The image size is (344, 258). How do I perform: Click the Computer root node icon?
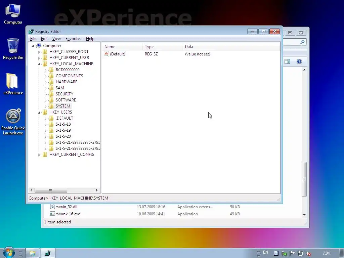click(39, 46)
